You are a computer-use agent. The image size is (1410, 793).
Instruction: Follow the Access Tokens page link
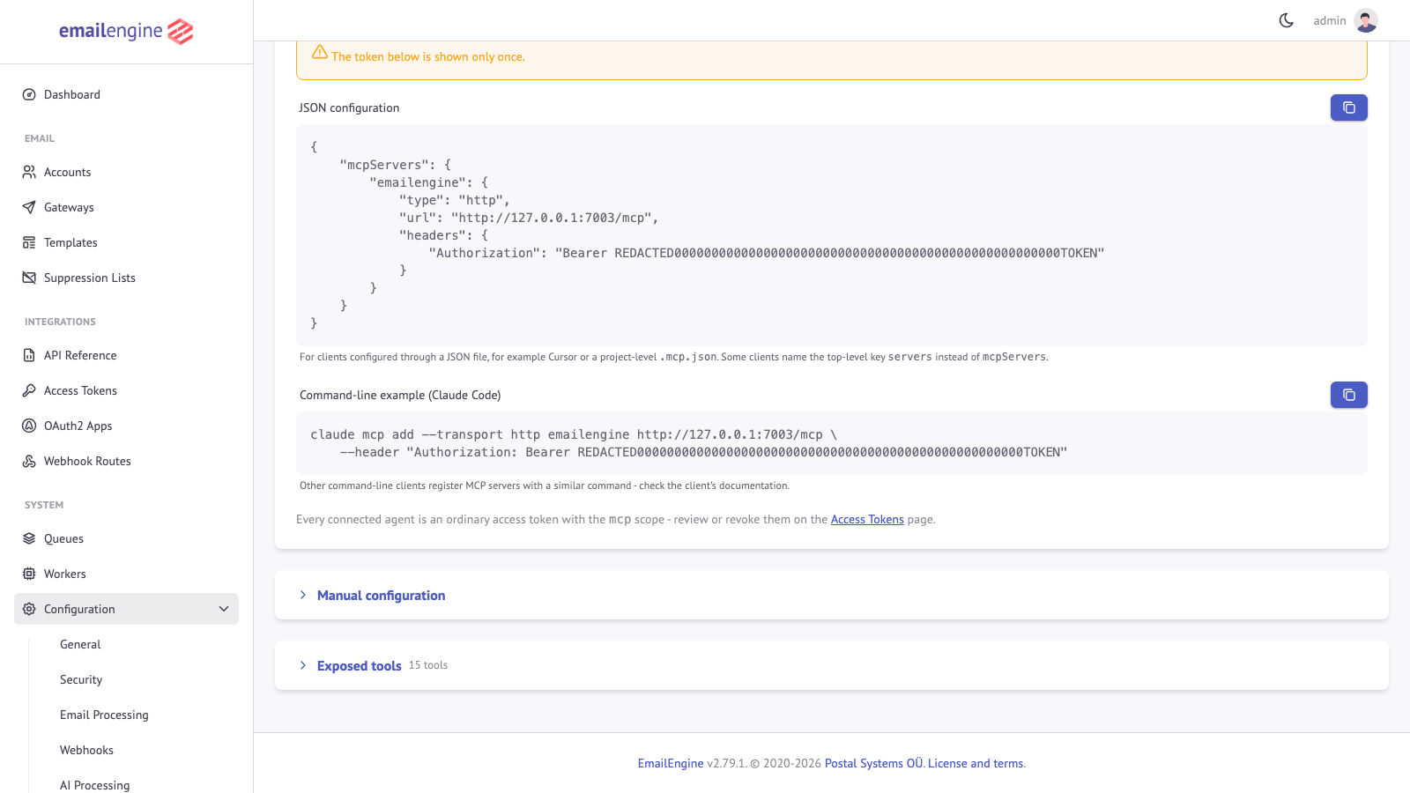tap(867, 519)
